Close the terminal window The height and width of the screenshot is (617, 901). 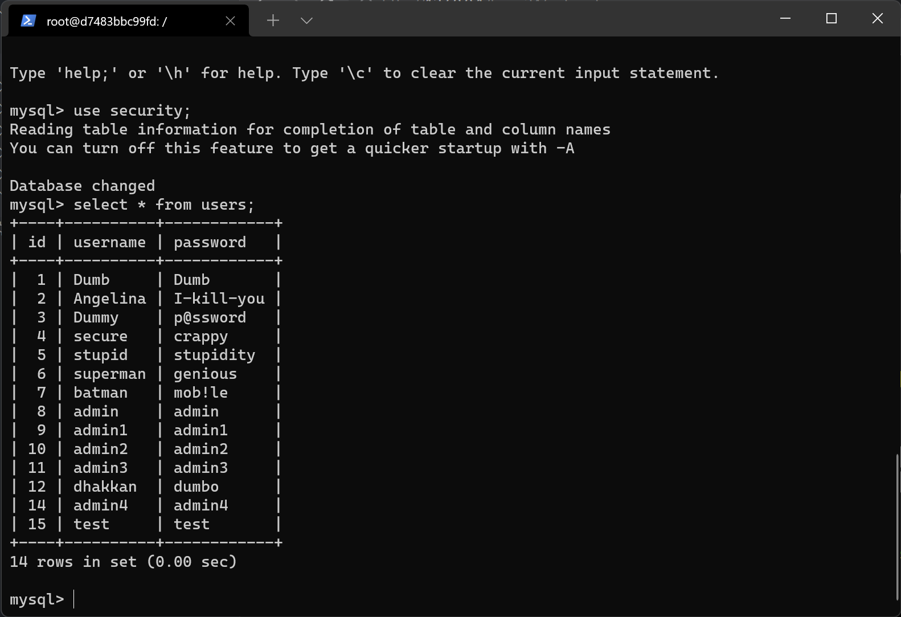click(878, 18)
